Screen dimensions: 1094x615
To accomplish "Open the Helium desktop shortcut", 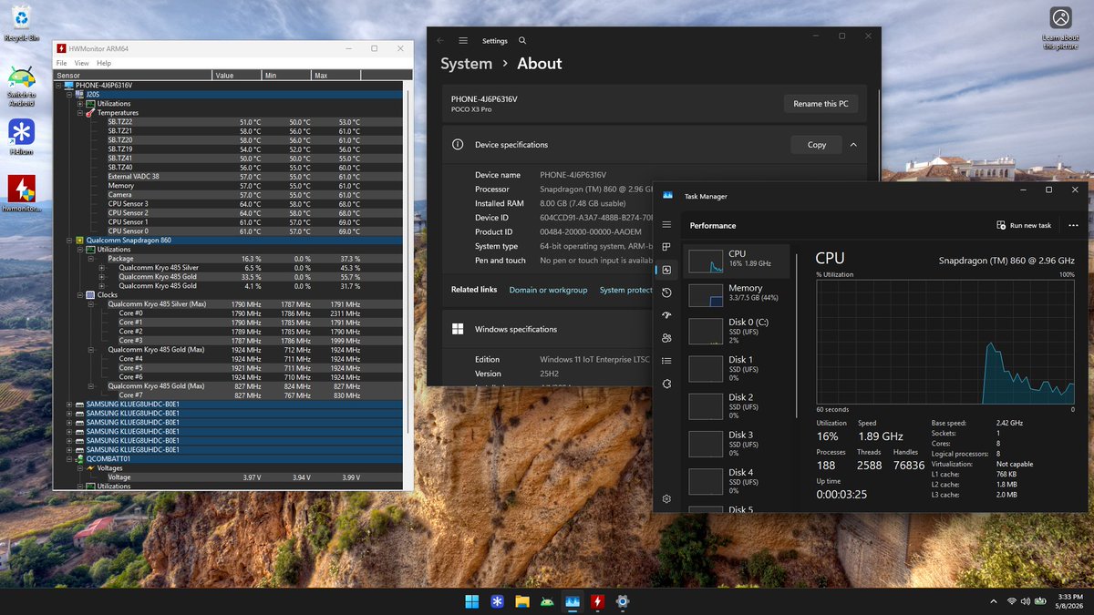I will pos(21,137).
